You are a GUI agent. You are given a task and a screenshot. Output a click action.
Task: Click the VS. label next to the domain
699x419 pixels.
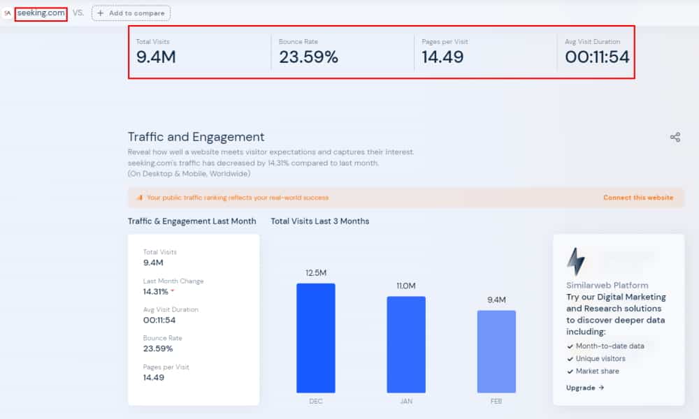78,13
